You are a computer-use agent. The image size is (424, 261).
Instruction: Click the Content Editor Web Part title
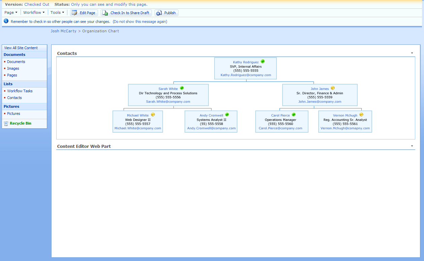pos(84,146)
